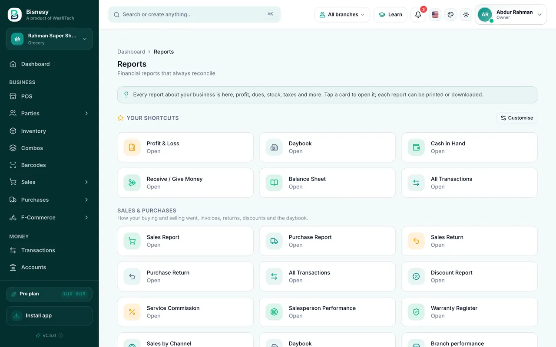
Task: Click the Cash in Hand wallet icon
Action: (x=416, y=147)
